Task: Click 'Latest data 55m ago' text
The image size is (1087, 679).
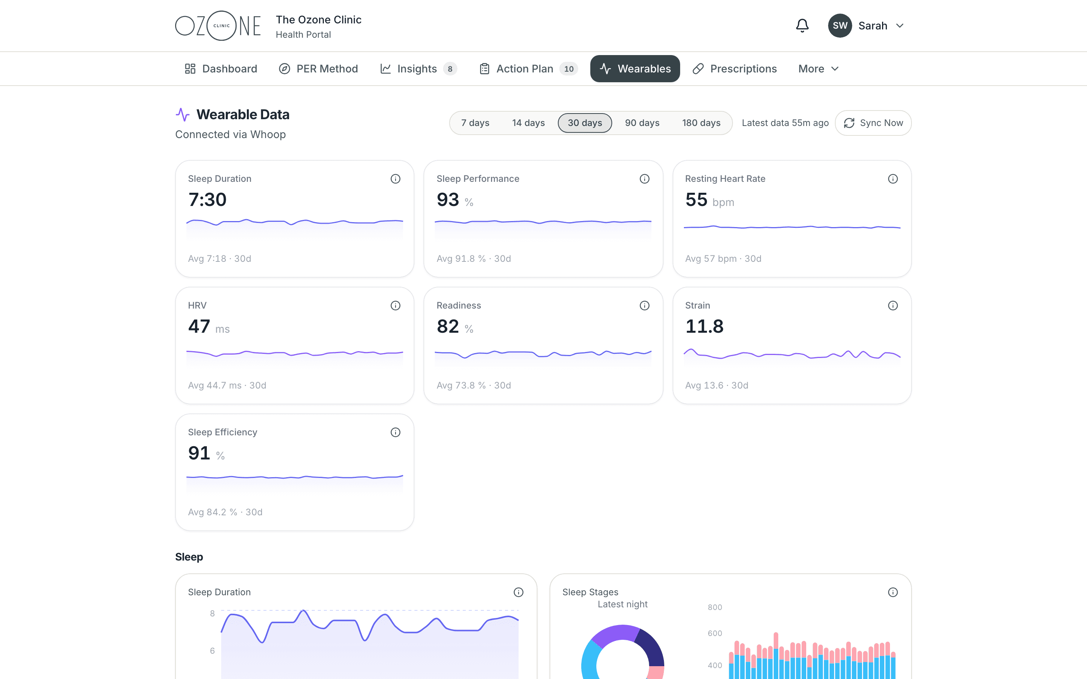Action: [x=785, y=123]
